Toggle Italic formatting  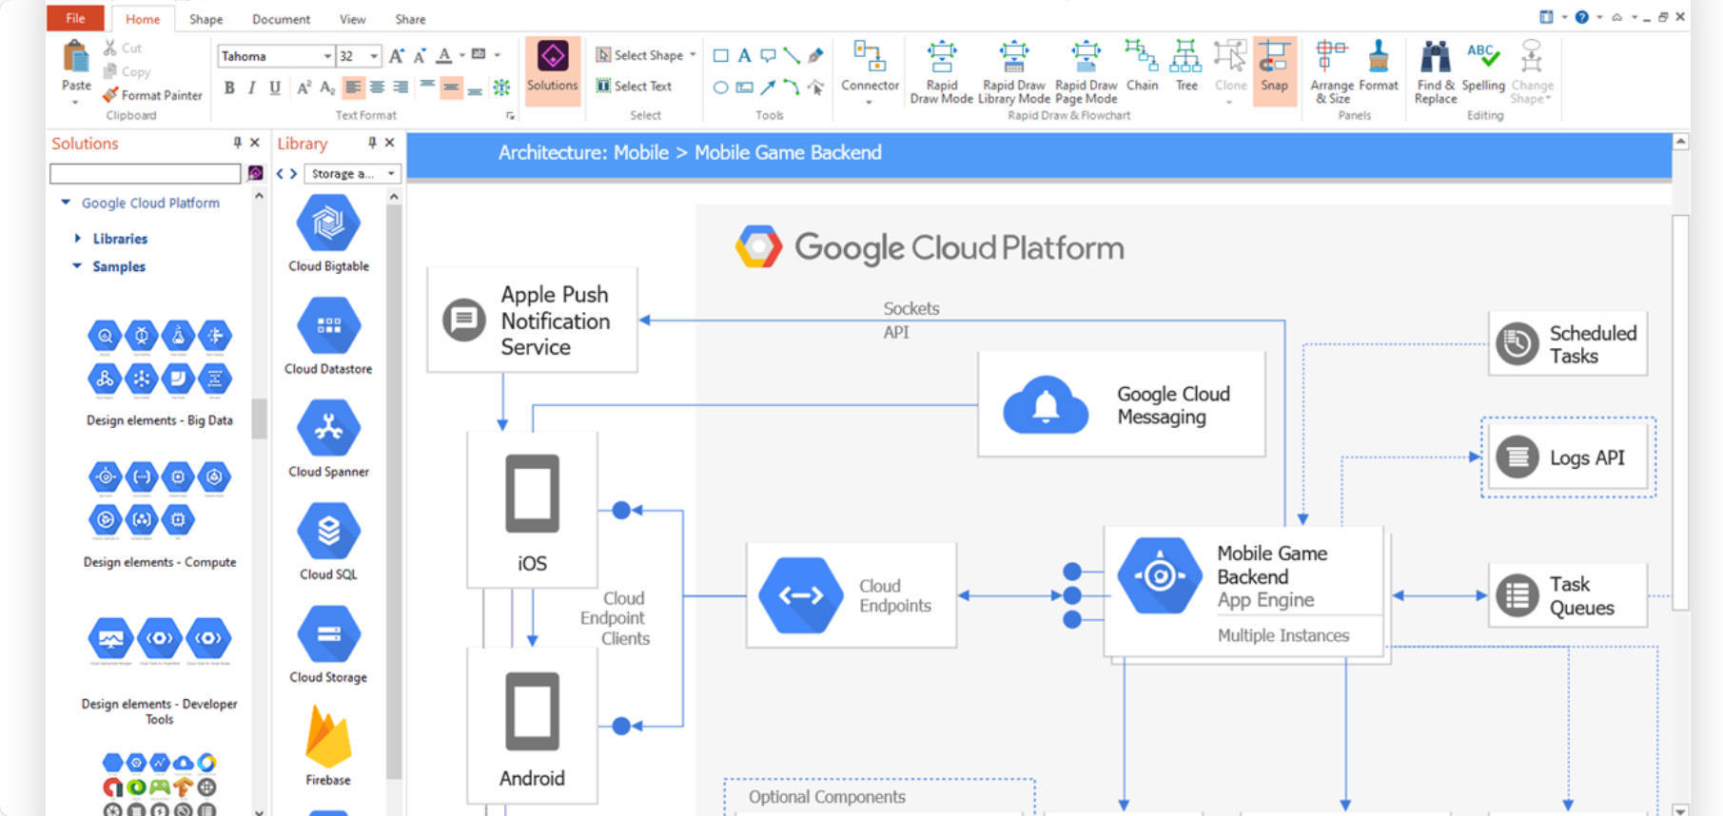[x=251, y=87]
